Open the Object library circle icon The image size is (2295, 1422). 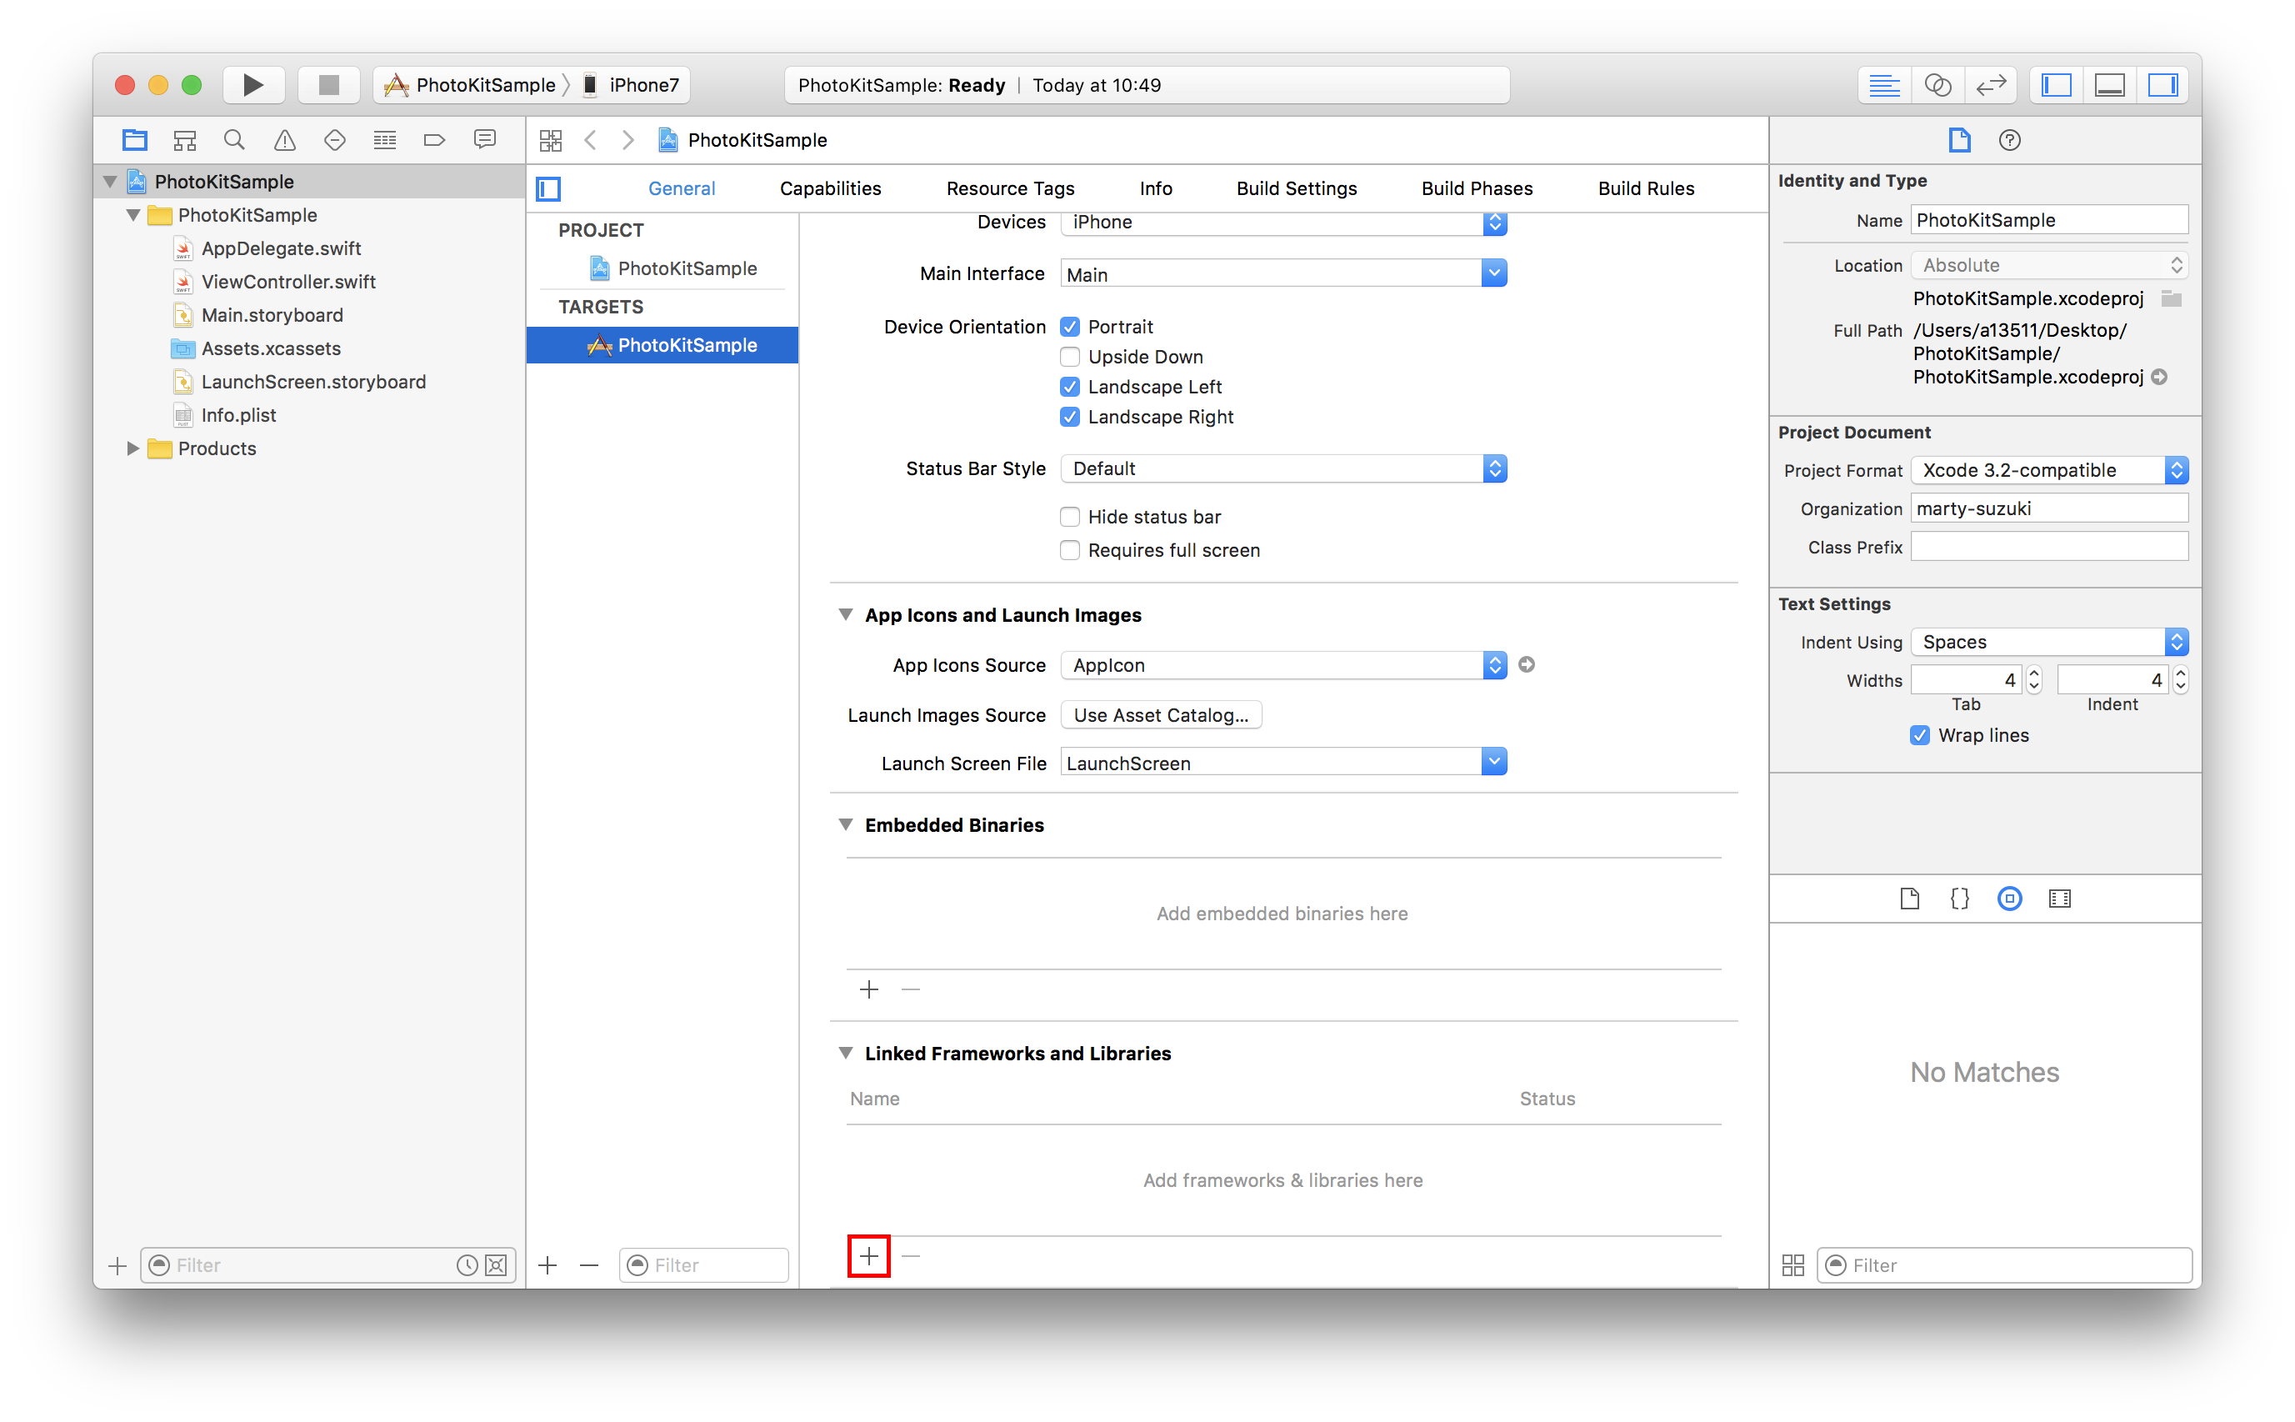click(2010, 899)
